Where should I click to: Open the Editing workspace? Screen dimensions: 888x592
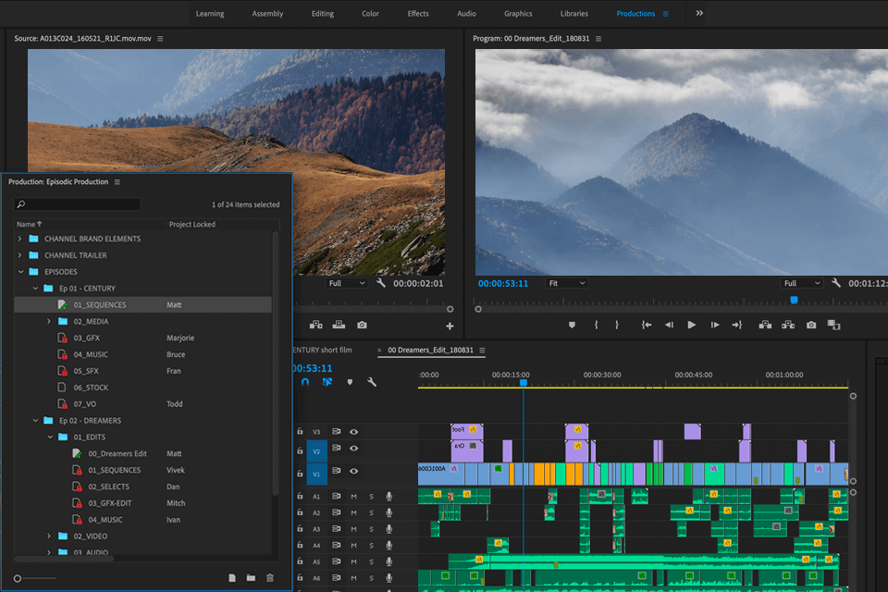pos(322,13)
